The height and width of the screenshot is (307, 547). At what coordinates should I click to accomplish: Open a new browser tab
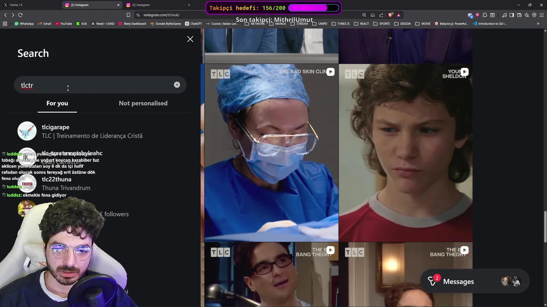click(x=189, y=5)
